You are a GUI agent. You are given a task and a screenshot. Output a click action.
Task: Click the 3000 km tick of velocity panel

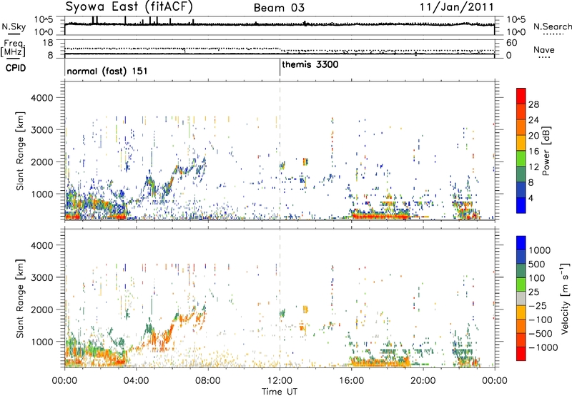[x=42, y=277]
